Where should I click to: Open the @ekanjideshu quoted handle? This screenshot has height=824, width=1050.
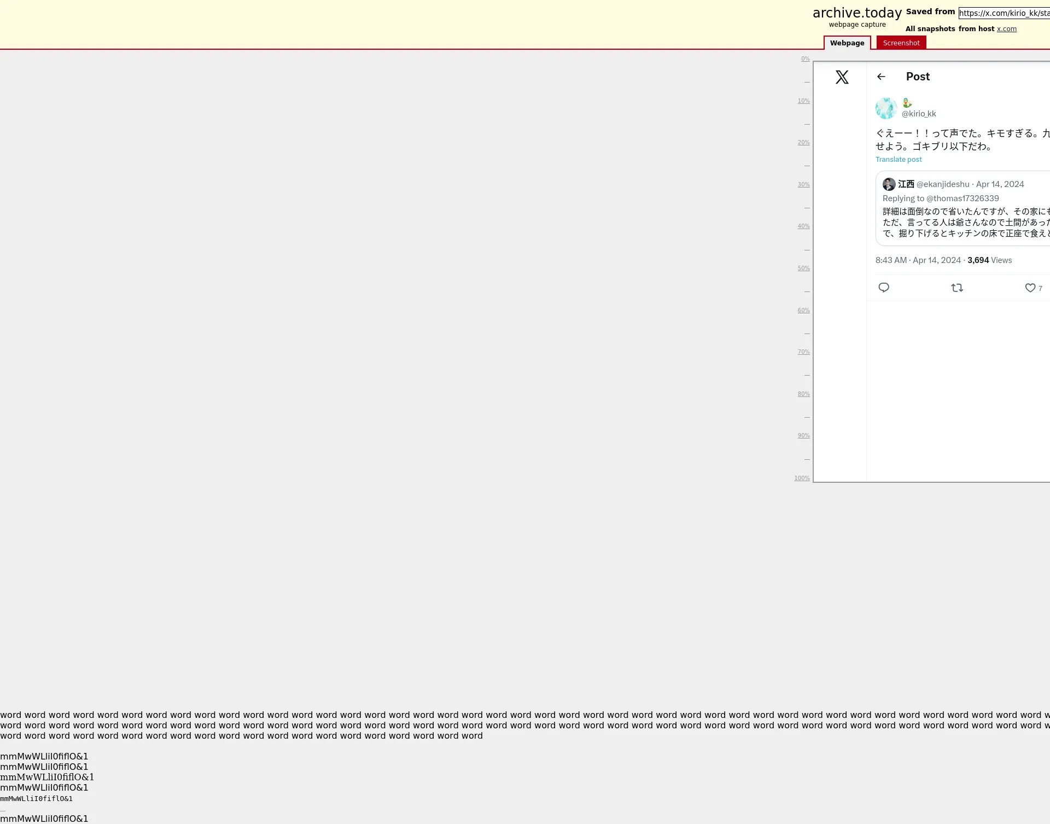[942, 184]
